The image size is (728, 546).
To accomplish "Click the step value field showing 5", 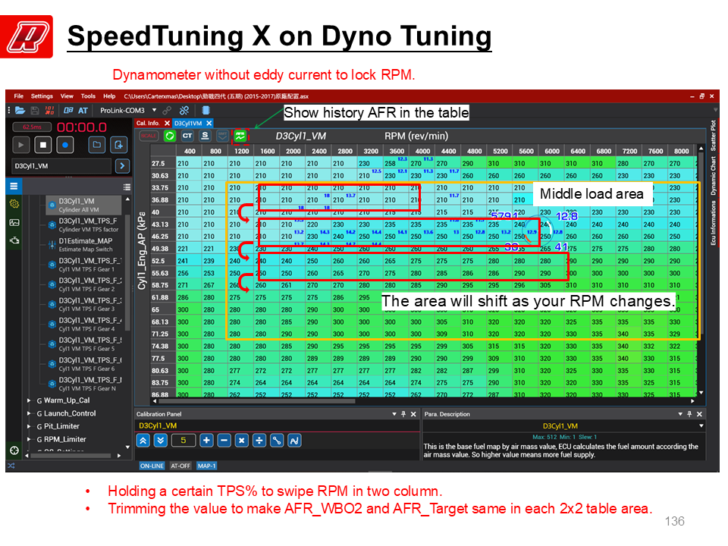I will coord(184,440).
